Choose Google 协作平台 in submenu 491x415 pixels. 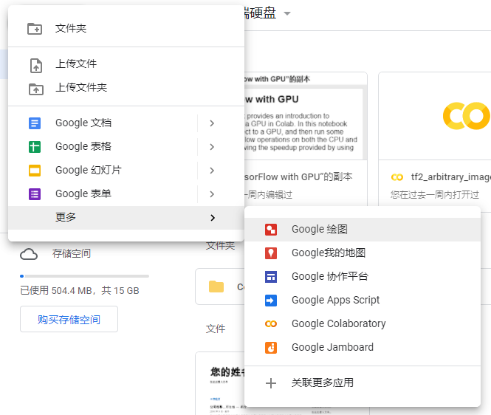click(363, 277)
